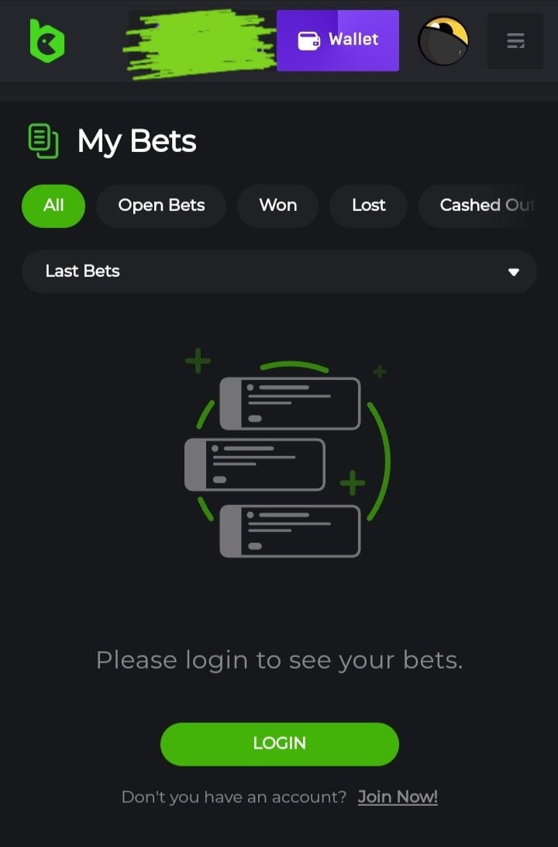Click the middle bet slip illustration card
The image size is (558, 847).
point(255,465)
